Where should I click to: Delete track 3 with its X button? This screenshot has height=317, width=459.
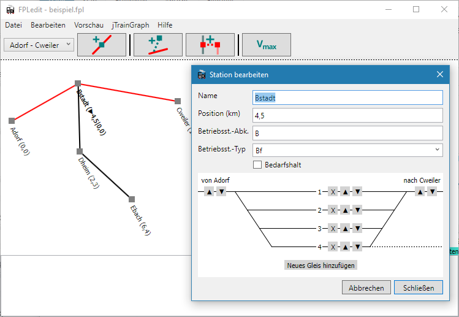coord(333,229)
